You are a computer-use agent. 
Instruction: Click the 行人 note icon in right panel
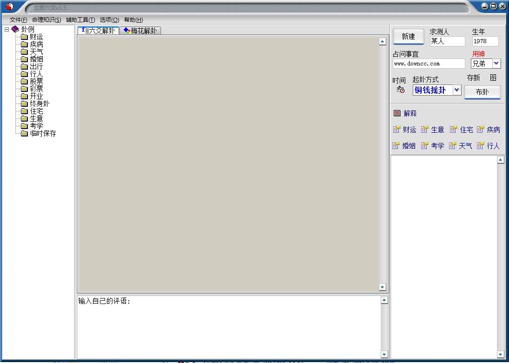coord(481,146)
